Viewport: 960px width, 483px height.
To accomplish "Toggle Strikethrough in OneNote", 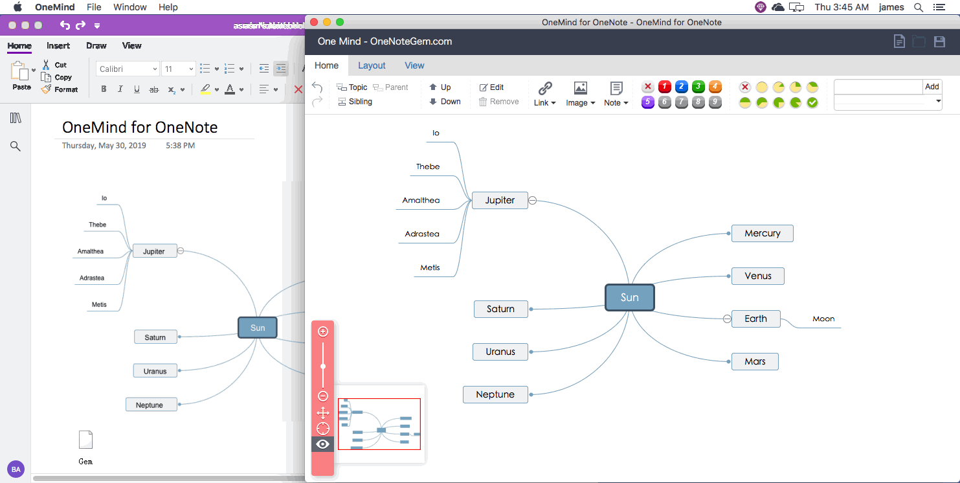I will coord(154,89).
